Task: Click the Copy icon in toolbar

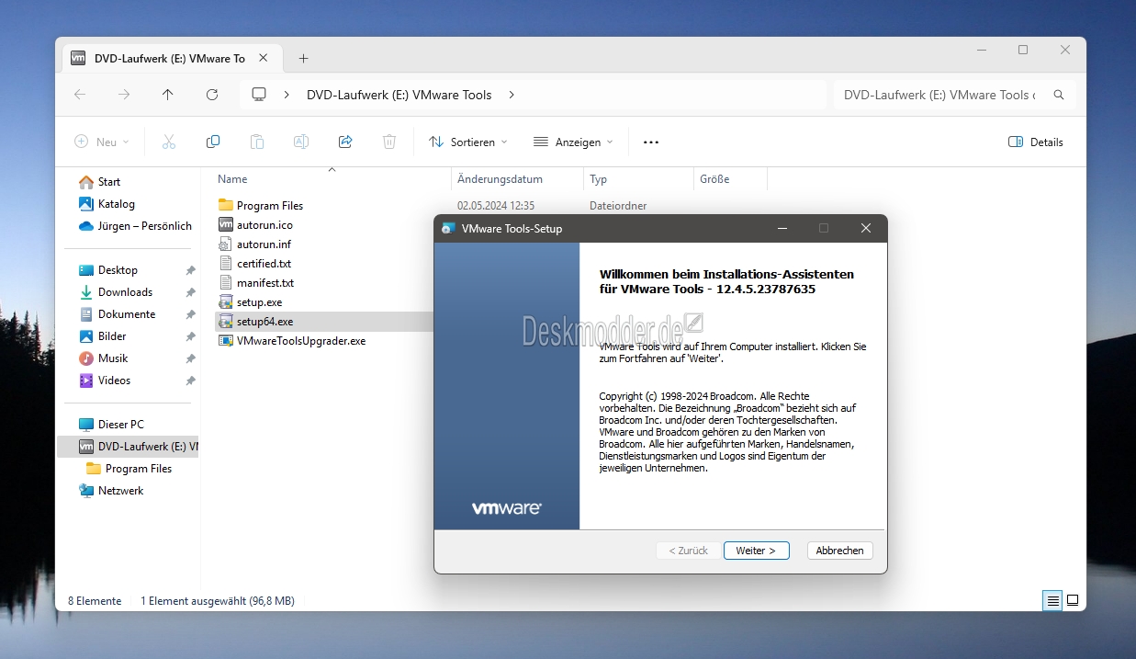Action: [213, 142]
